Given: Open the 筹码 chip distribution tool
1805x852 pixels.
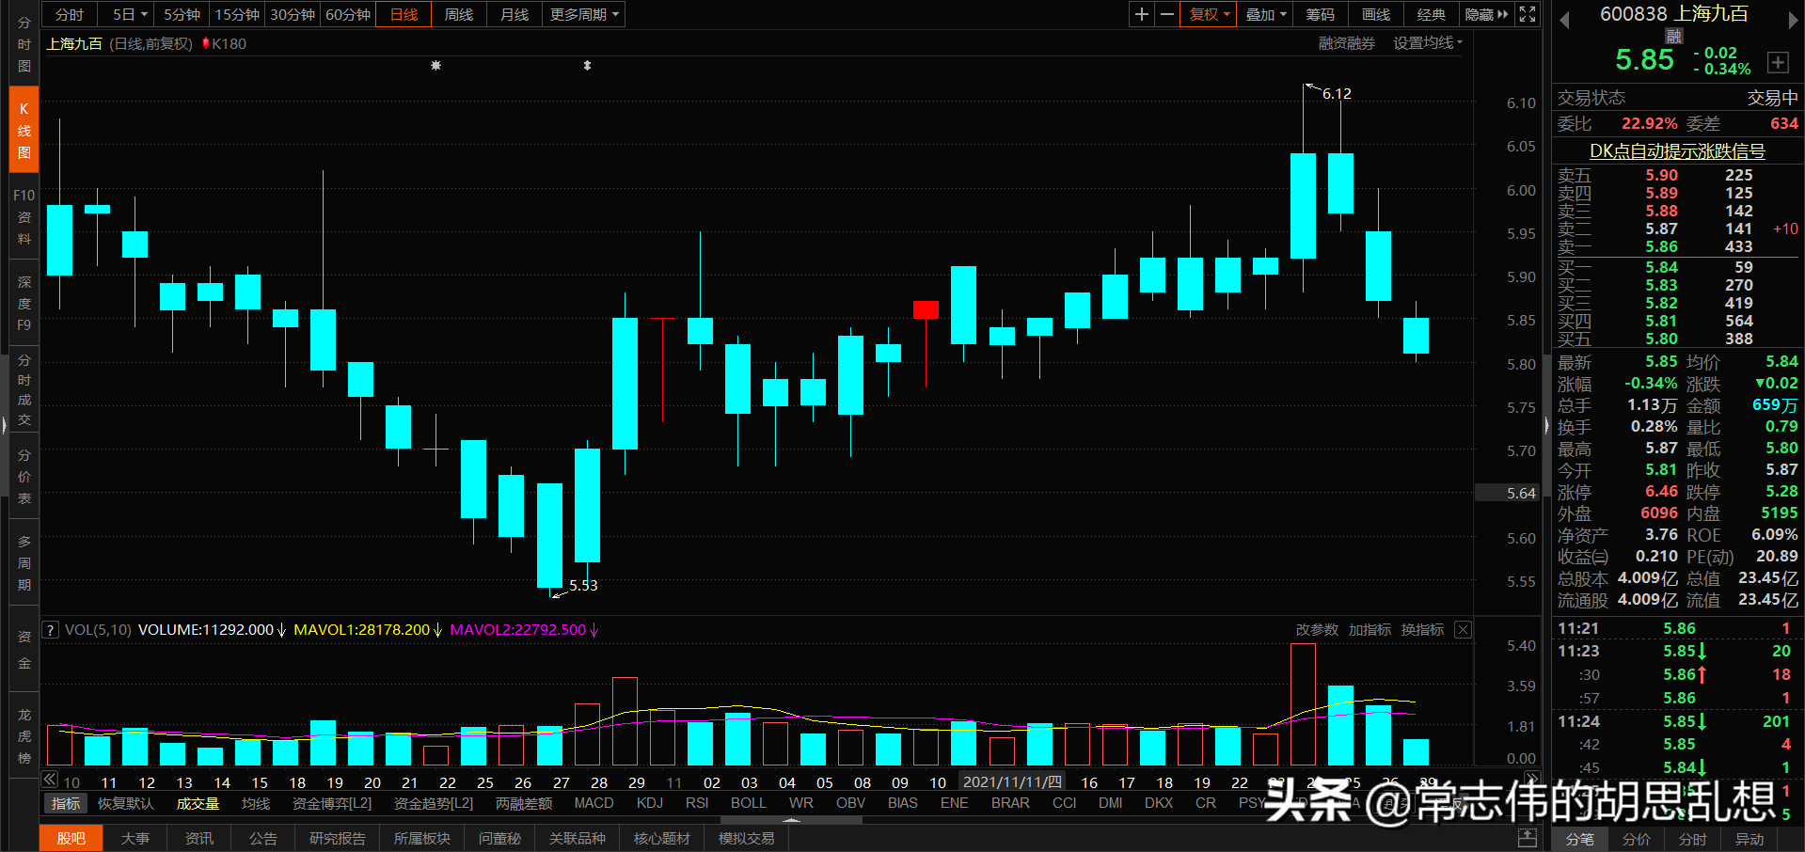Looking at the screenshot, I should [1319, 14].
